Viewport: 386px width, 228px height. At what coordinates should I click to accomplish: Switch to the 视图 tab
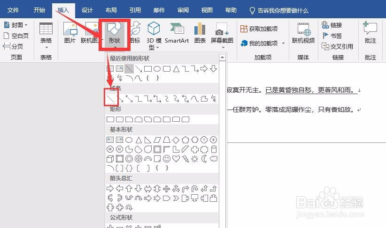[207, 10]
